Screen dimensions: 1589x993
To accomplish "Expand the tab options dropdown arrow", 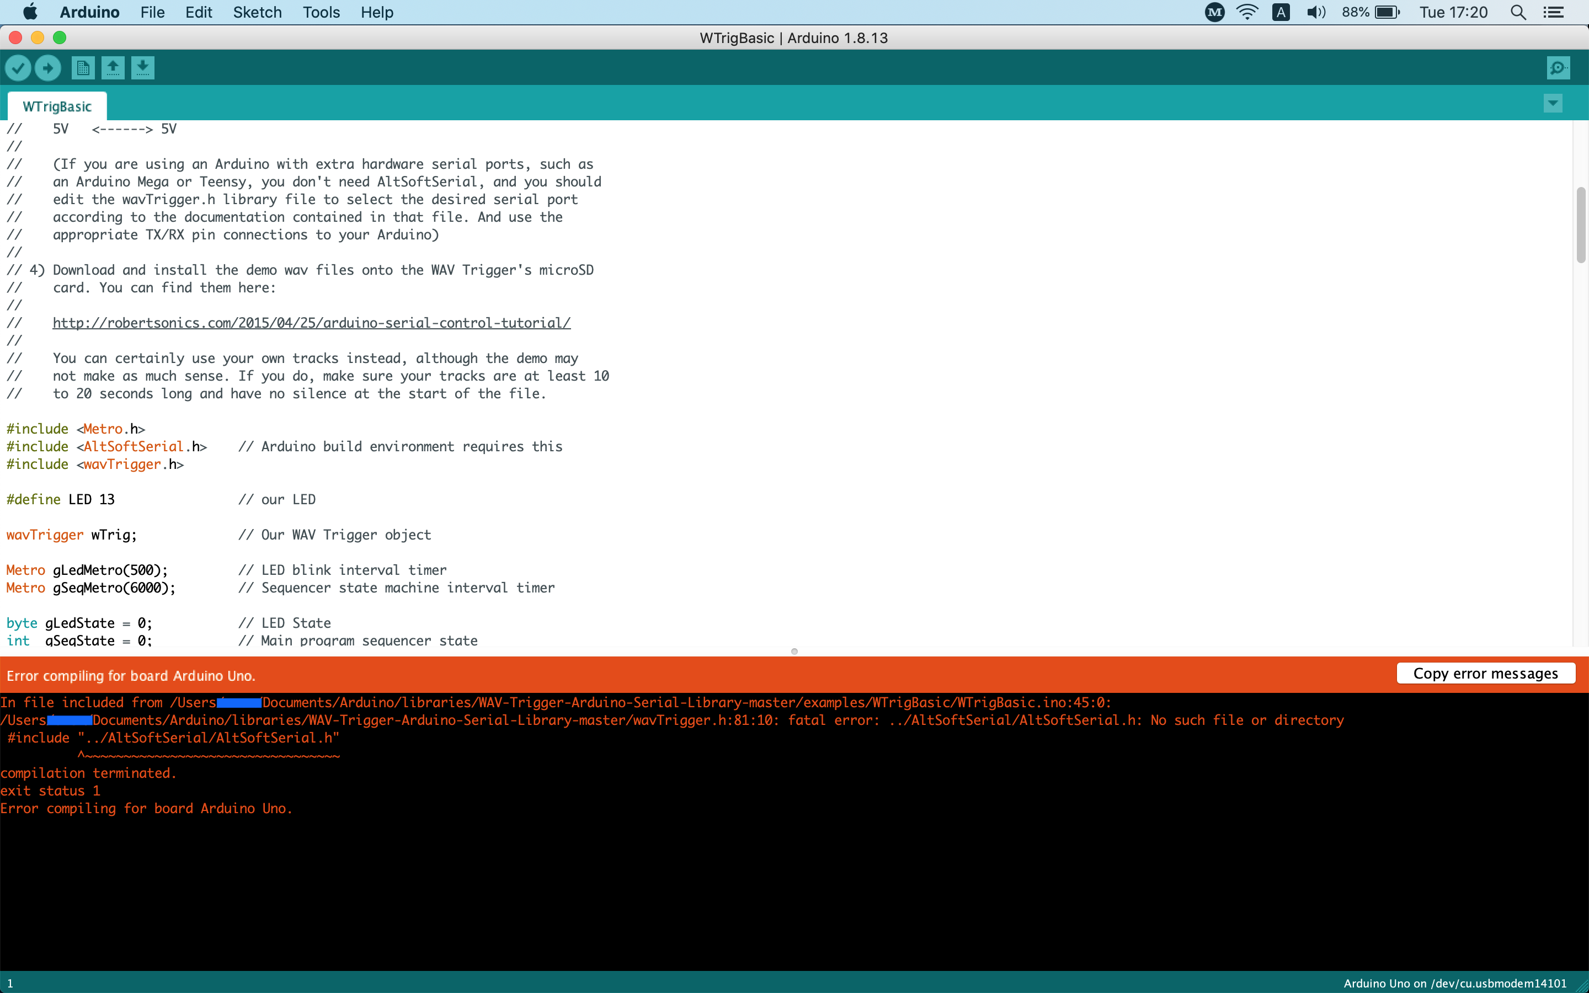I will tap(1552, 103).
